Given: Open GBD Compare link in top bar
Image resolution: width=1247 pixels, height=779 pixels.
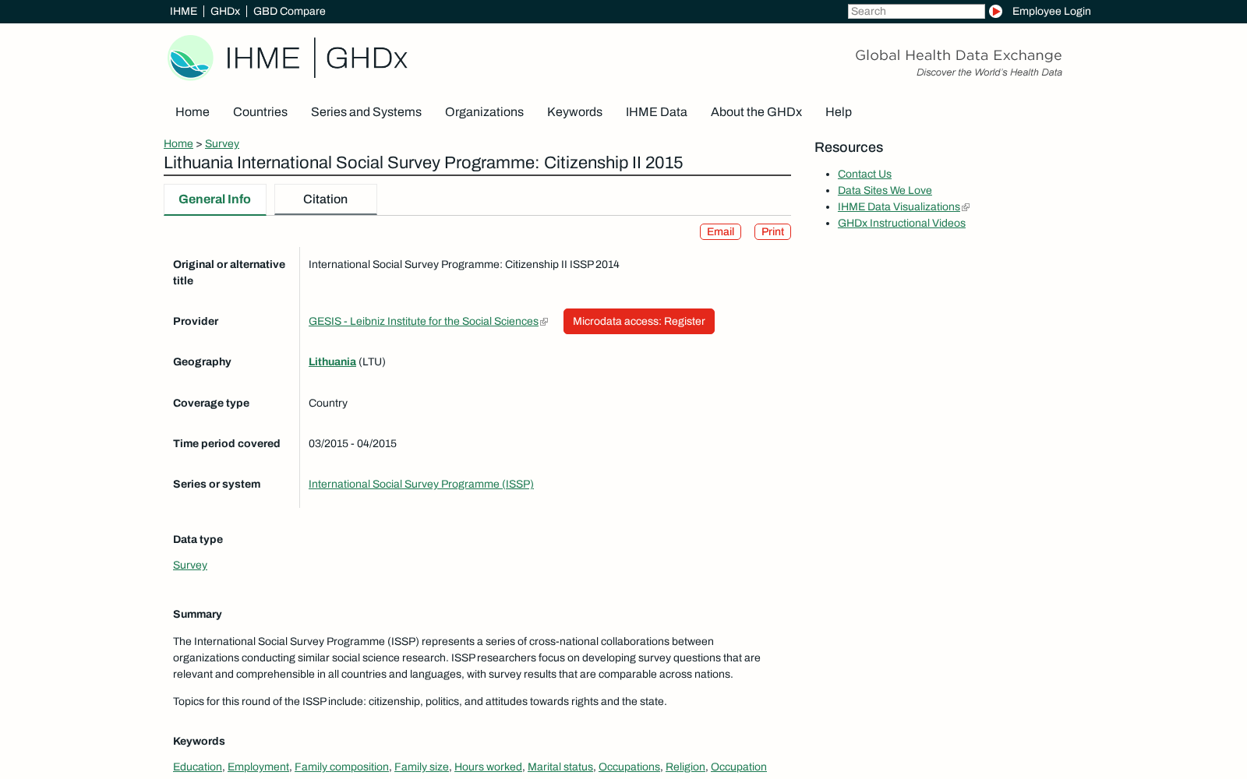Looking at the screenshot, I should 289,11.
